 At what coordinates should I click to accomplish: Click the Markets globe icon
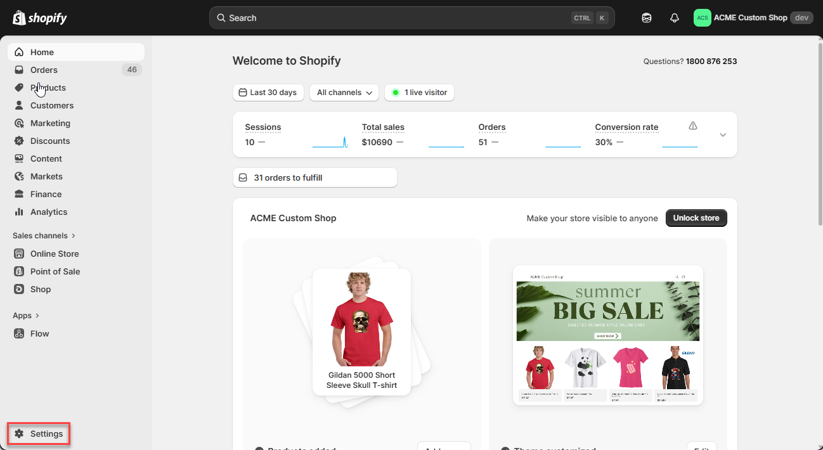pyautogui.click(x=19, y=176)
